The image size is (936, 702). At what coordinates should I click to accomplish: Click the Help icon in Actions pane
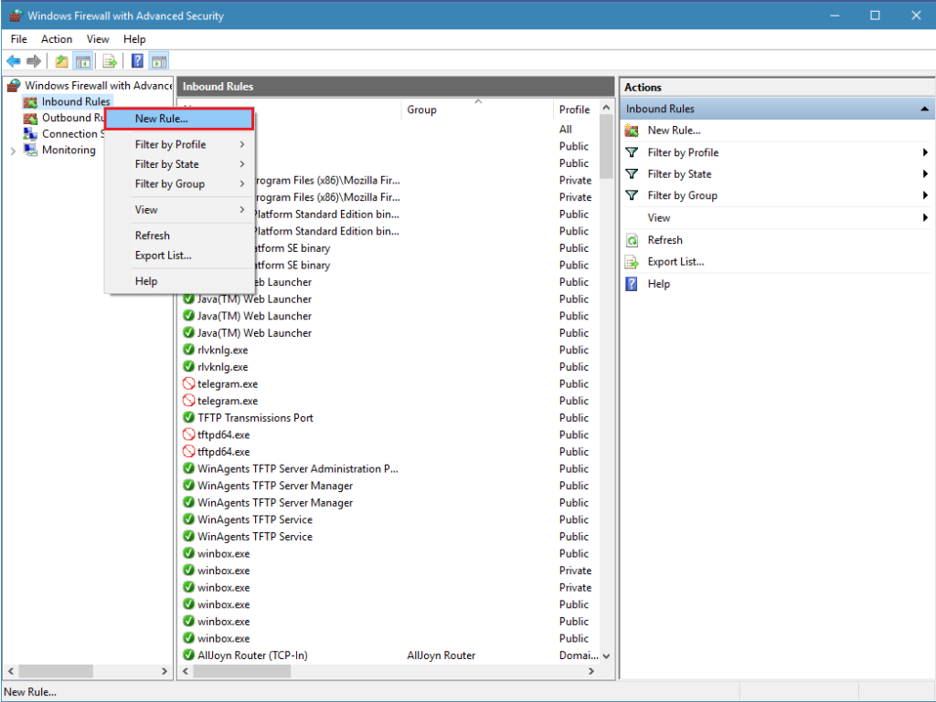[632, 284]
